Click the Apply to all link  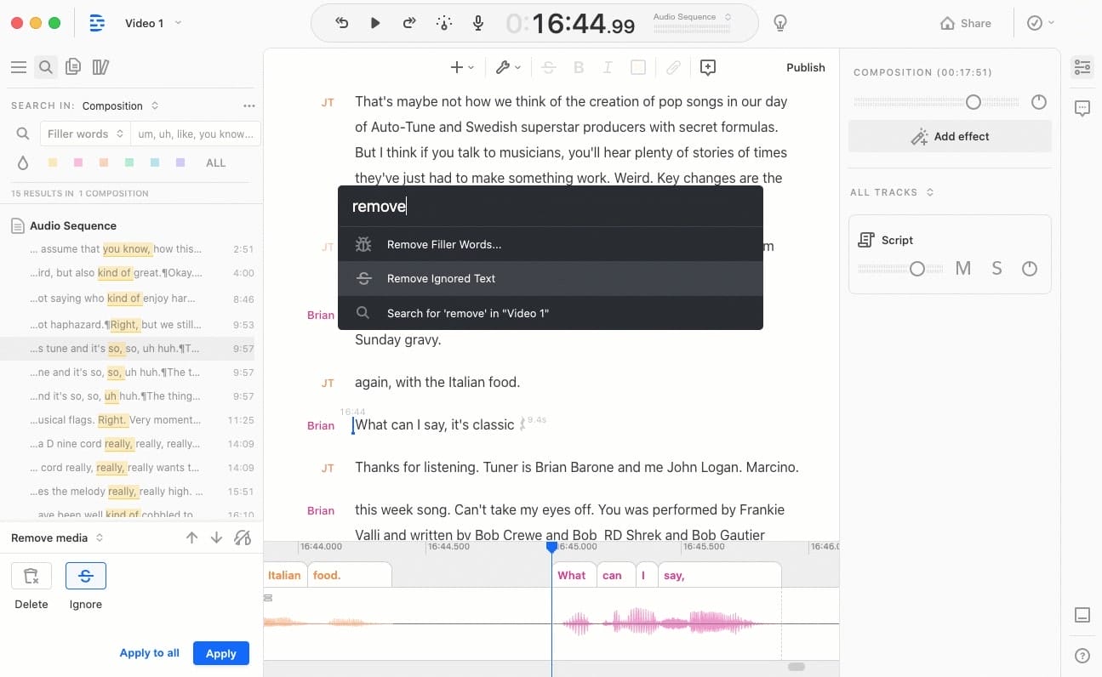coord(149,653)
